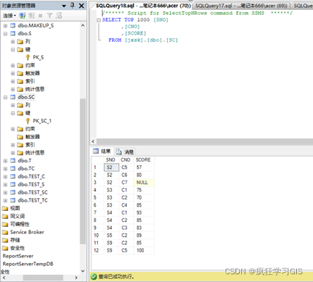Click the dbo.SC table icon

(x=13, y=97)
